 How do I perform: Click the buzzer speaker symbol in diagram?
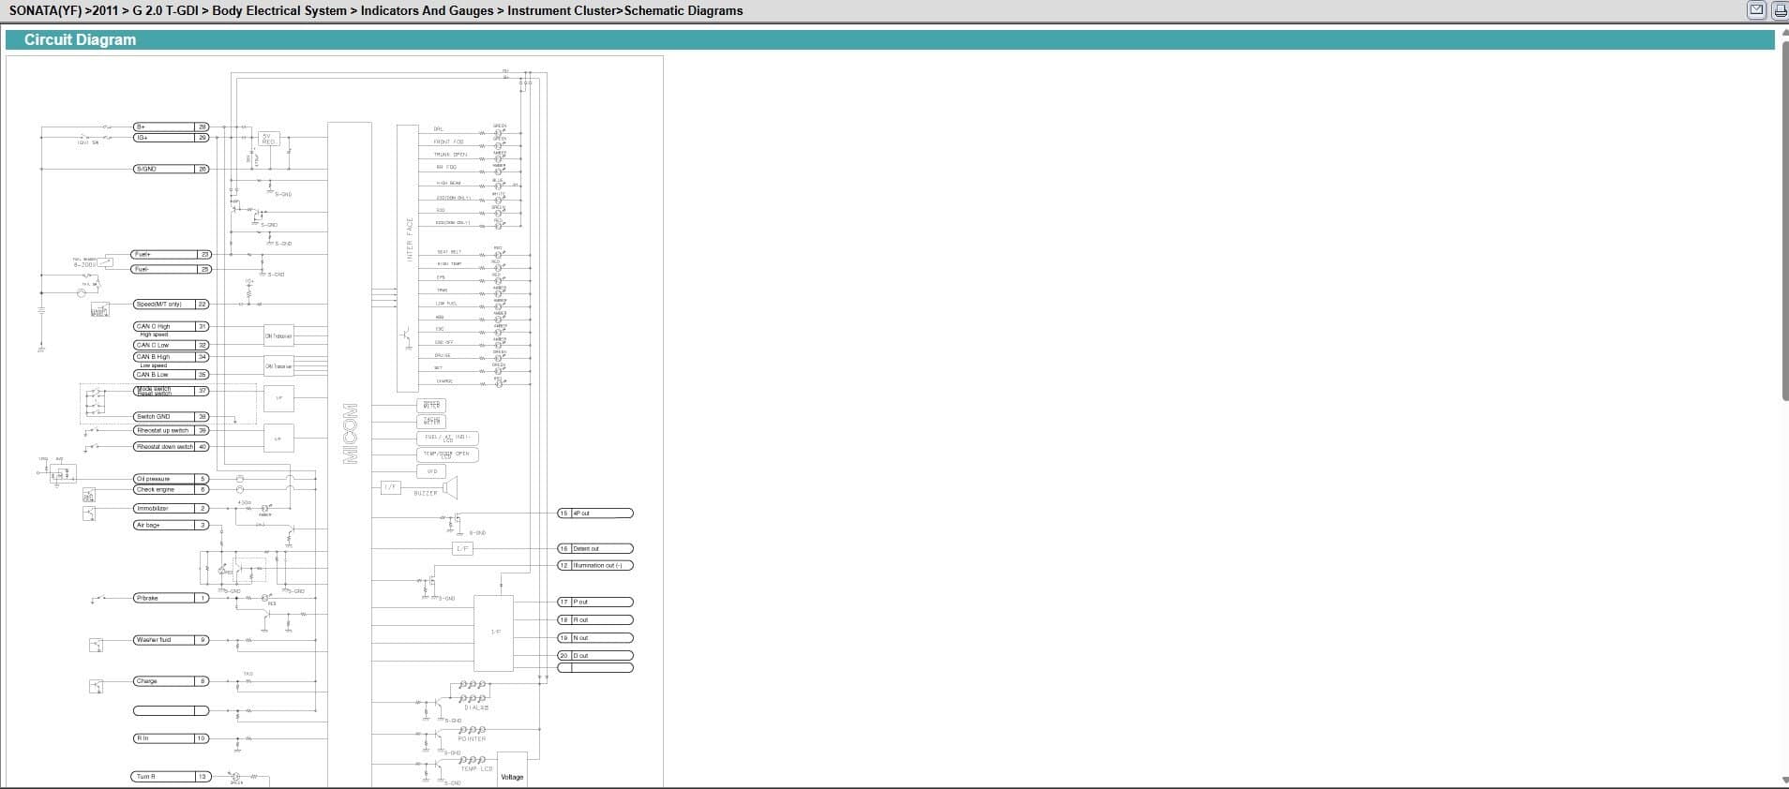450,487
